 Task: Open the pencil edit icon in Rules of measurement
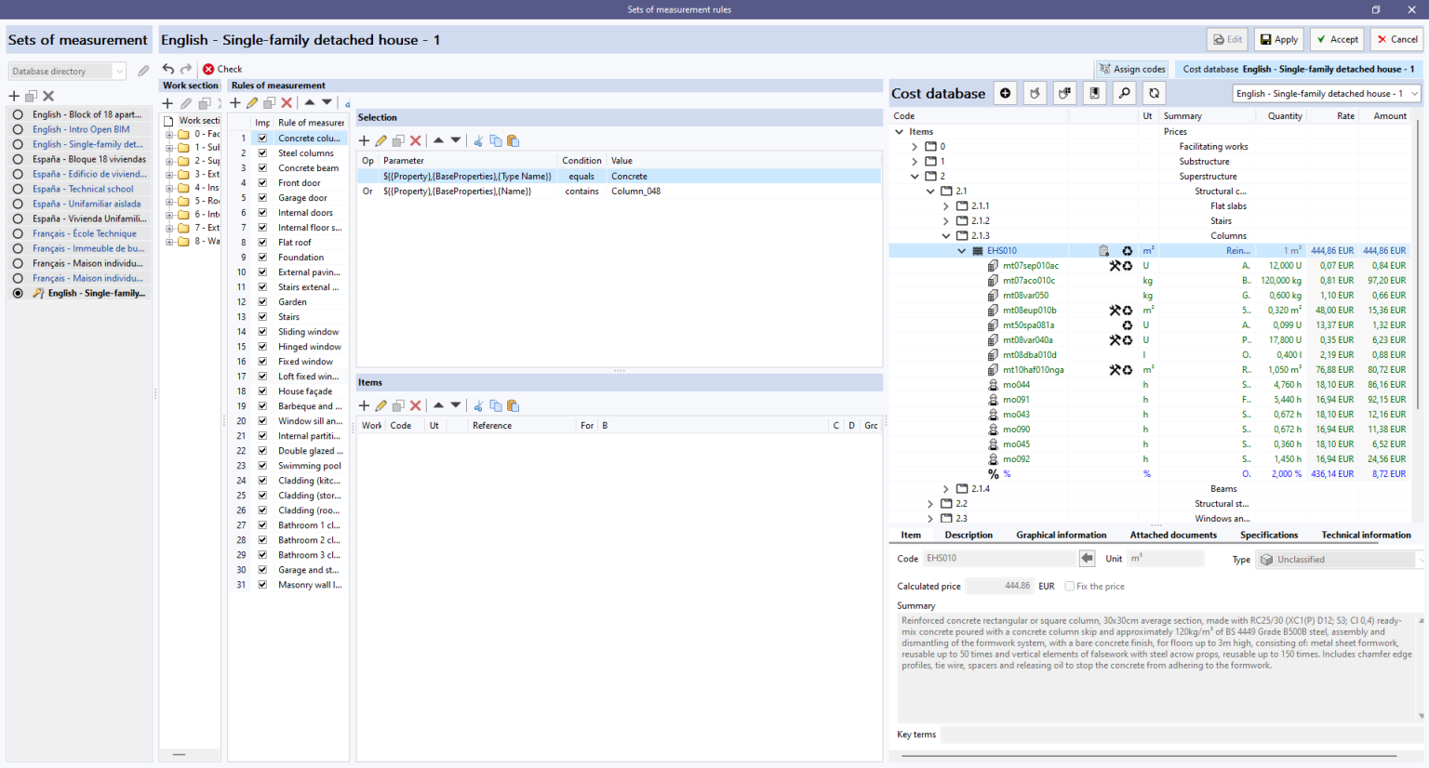[251, 102]
